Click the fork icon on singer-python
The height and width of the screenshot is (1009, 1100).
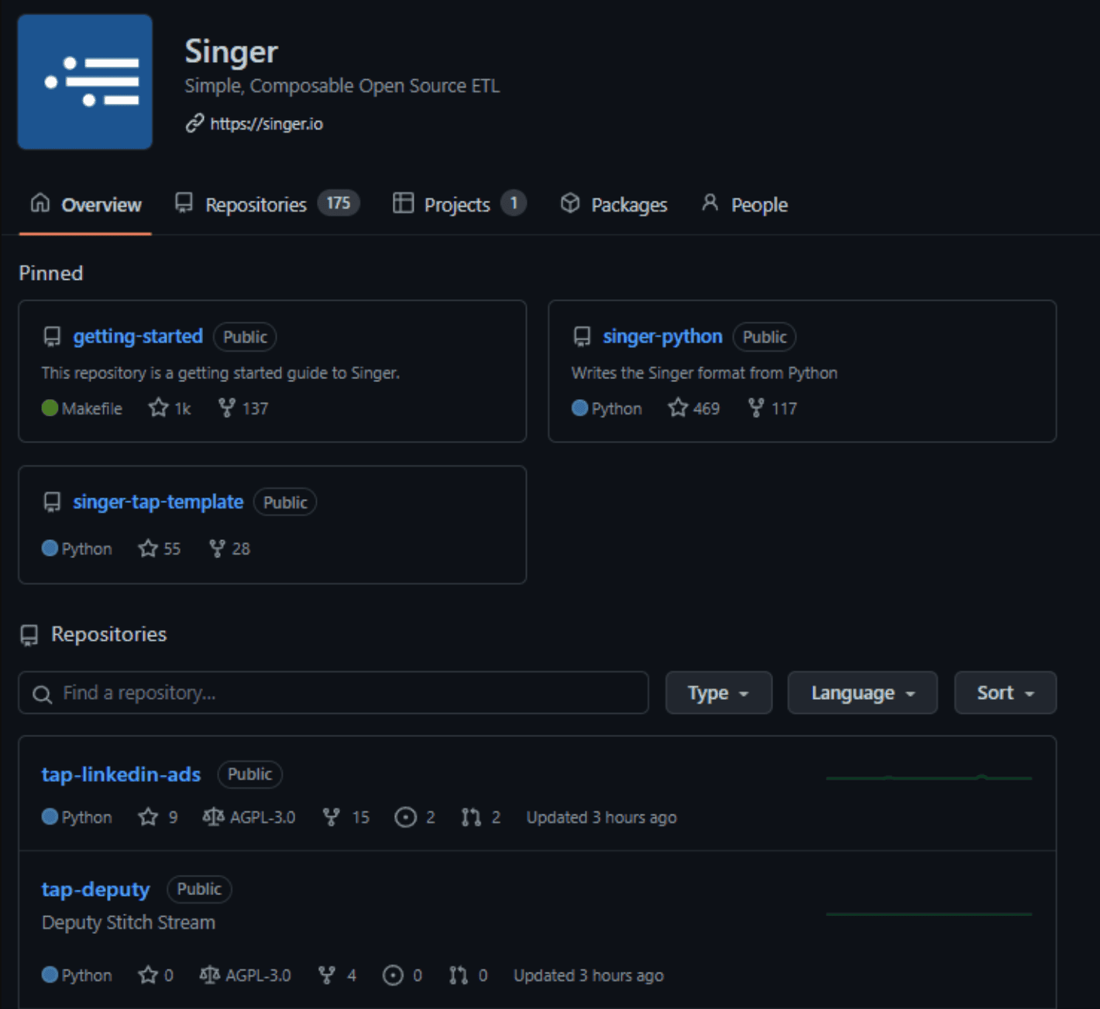[x=756, y=408]
